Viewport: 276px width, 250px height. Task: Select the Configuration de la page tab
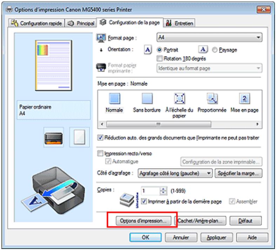(x=130, y=22)
